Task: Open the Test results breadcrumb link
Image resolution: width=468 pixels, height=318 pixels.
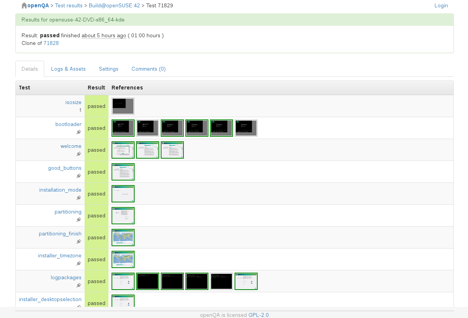Action: tap(69, 5)
